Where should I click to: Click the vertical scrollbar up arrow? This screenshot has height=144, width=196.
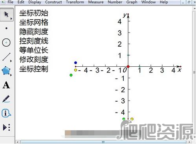pyautogui.click(x=194, y=9)
